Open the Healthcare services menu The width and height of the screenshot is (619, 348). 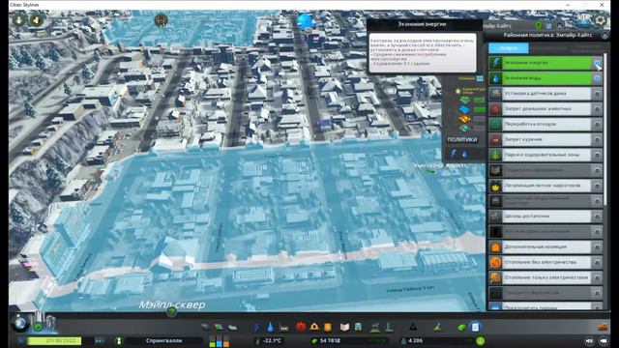click(301, 327)
